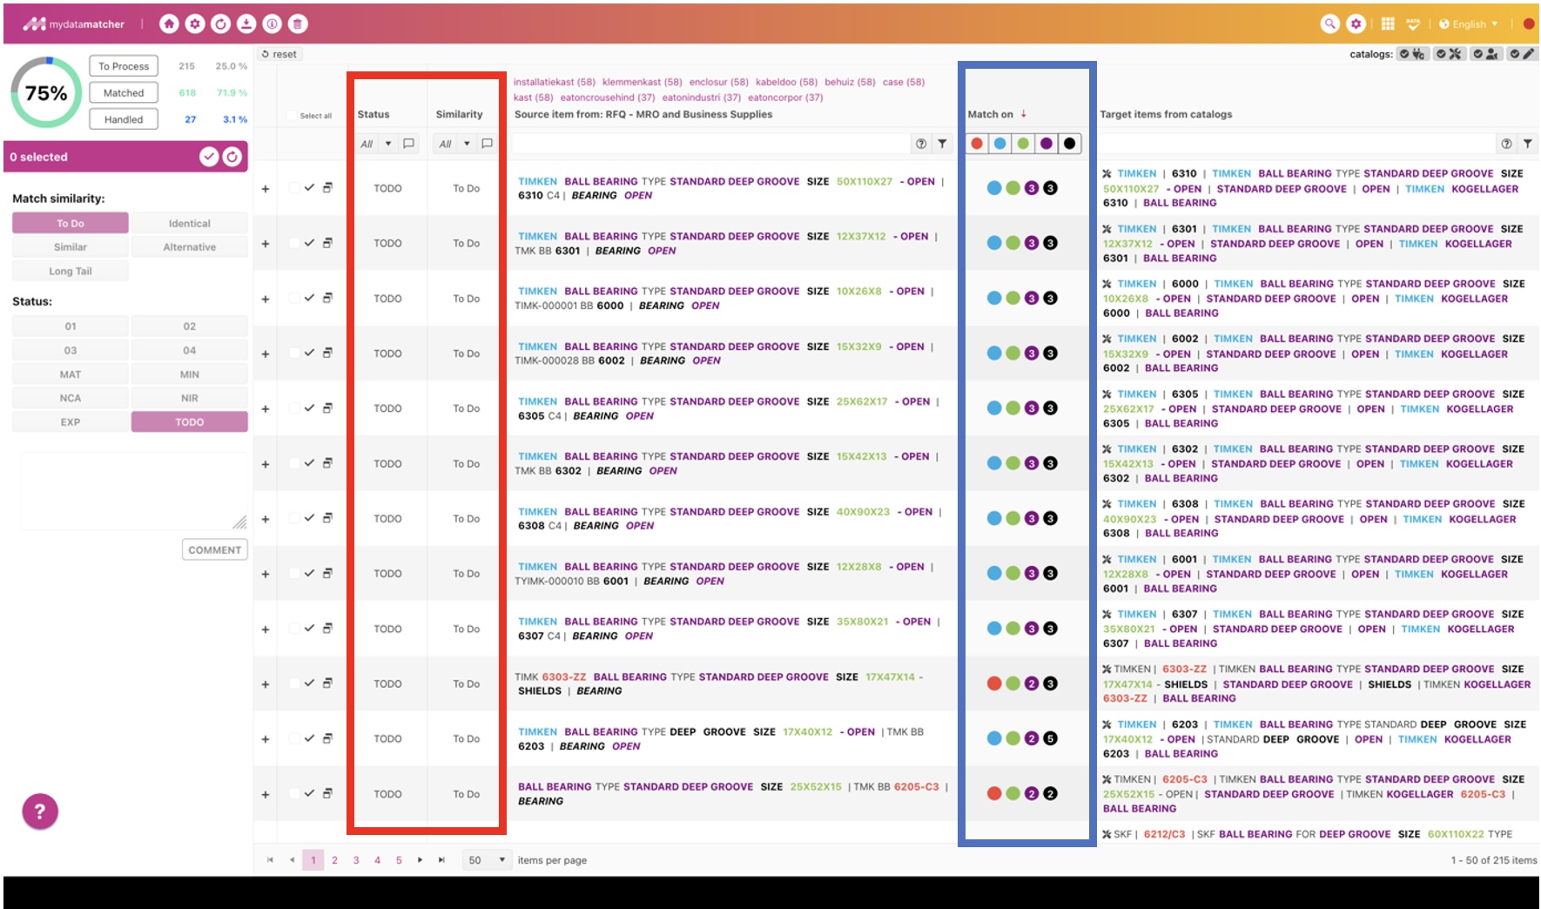Select the checkbox on the 15X32X9 row

[293, 353]
